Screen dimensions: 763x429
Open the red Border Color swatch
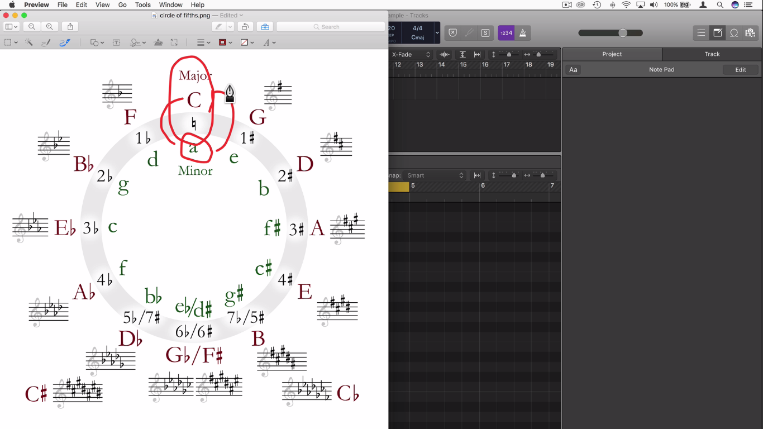pos(225,42)
